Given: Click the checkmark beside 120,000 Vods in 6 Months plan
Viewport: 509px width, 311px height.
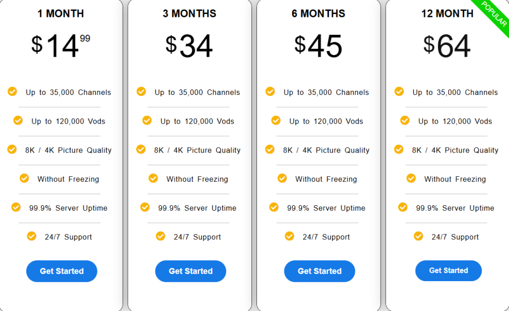Looking at the screenshot, I should [x=275, y=121].
